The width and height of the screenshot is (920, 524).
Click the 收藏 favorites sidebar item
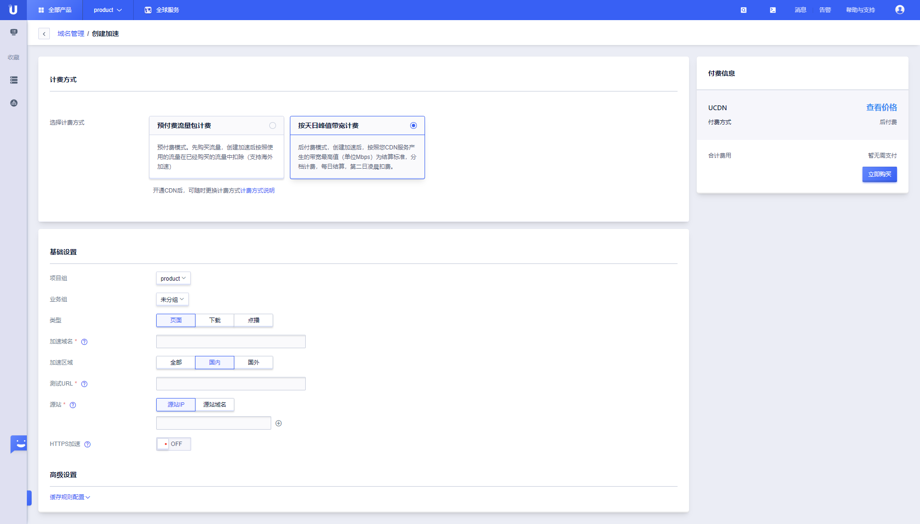(x=13, y=57)
